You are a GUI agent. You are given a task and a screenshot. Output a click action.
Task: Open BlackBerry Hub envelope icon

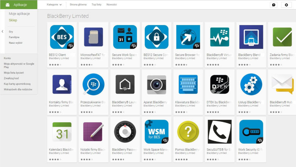click(282, 84)
